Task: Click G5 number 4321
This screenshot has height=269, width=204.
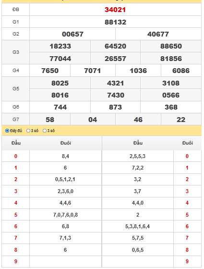Action: pyautogui.click(x=115, y=83)
